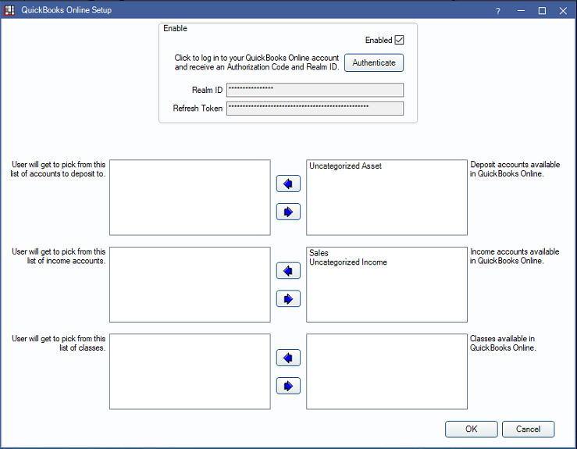Click into the Realm ID field
Image resolution: width=577 pixels, height=449 pixels.
coord(315,90)
